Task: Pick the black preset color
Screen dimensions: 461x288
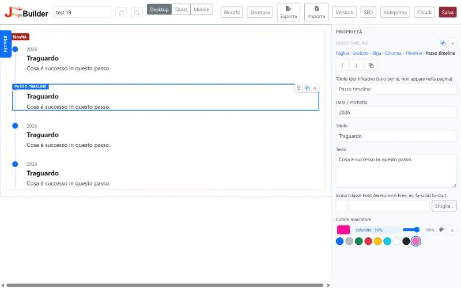Action: point(406,241)
